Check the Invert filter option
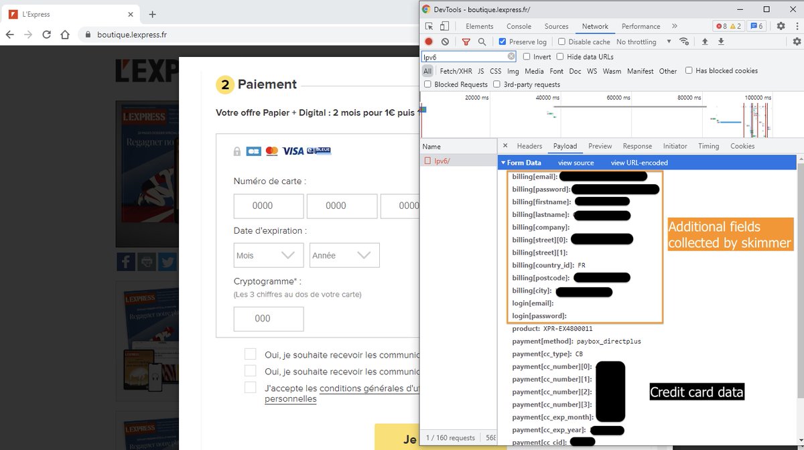The image size is (804, 450). point(527,57)
